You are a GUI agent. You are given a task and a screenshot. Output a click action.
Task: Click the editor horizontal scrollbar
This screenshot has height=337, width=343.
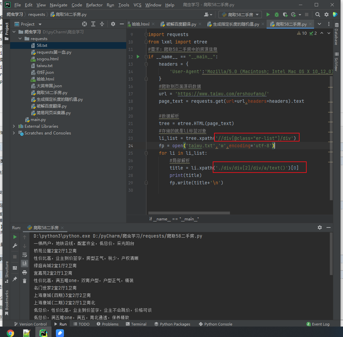189,213
